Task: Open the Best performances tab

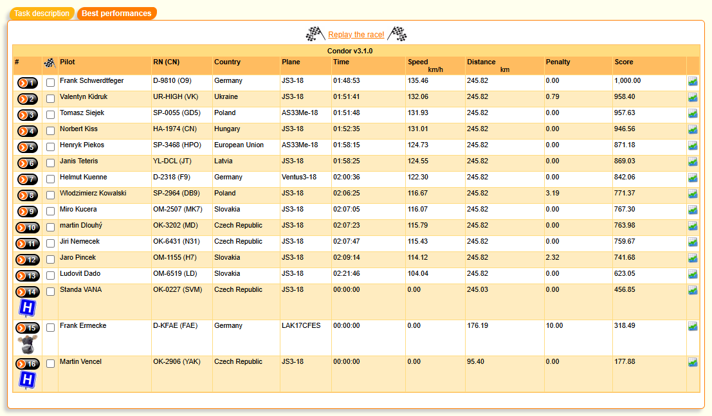Action: (116, 13)
